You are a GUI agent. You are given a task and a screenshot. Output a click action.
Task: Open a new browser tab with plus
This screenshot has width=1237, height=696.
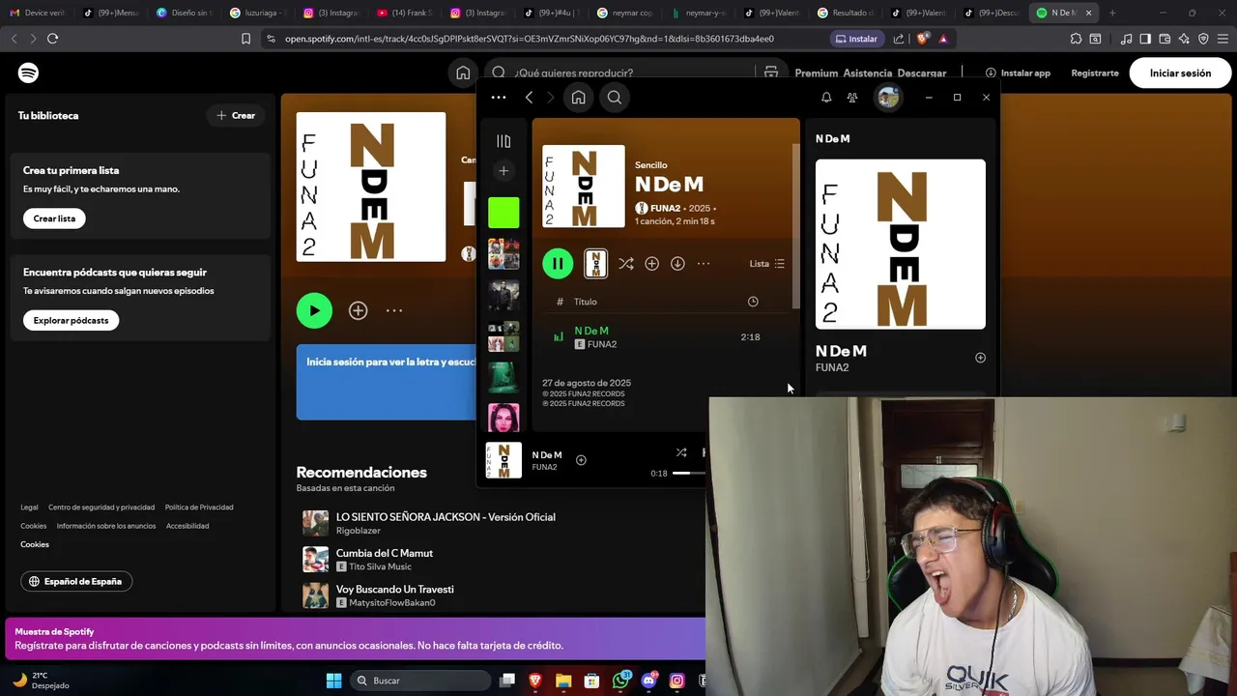pos(1112,13)
